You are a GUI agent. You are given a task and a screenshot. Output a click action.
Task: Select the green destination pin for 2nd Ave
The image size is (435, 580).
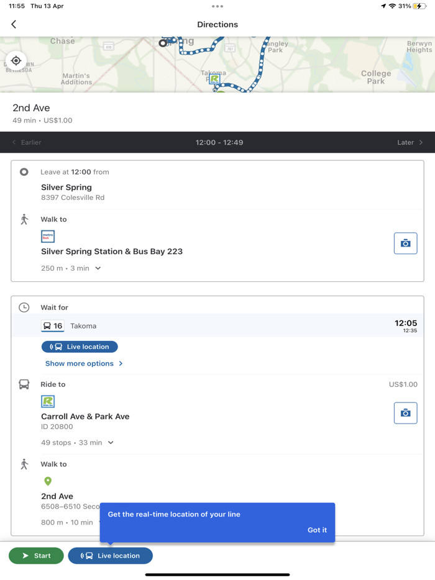pyautogui.click(x=47, y=481)
